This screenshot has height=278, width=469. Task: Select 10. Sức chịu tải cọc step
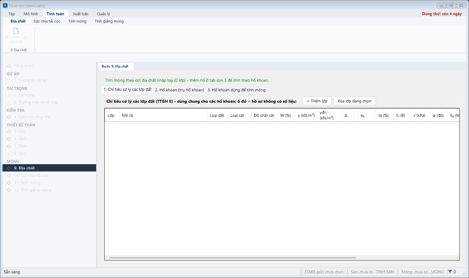[49, 175]
